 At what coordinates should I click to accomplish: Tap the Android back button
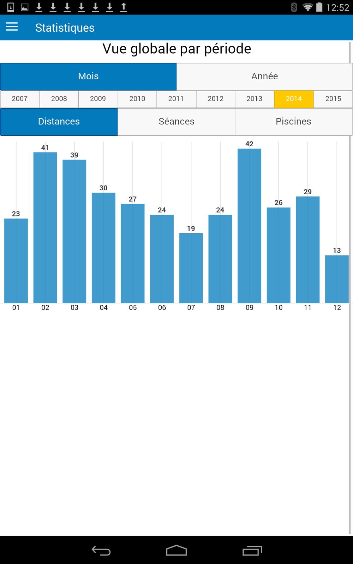pos(101,550)
